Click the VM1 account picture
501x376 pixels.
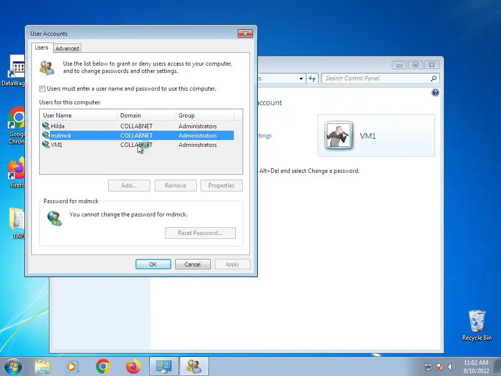(339, 136)
